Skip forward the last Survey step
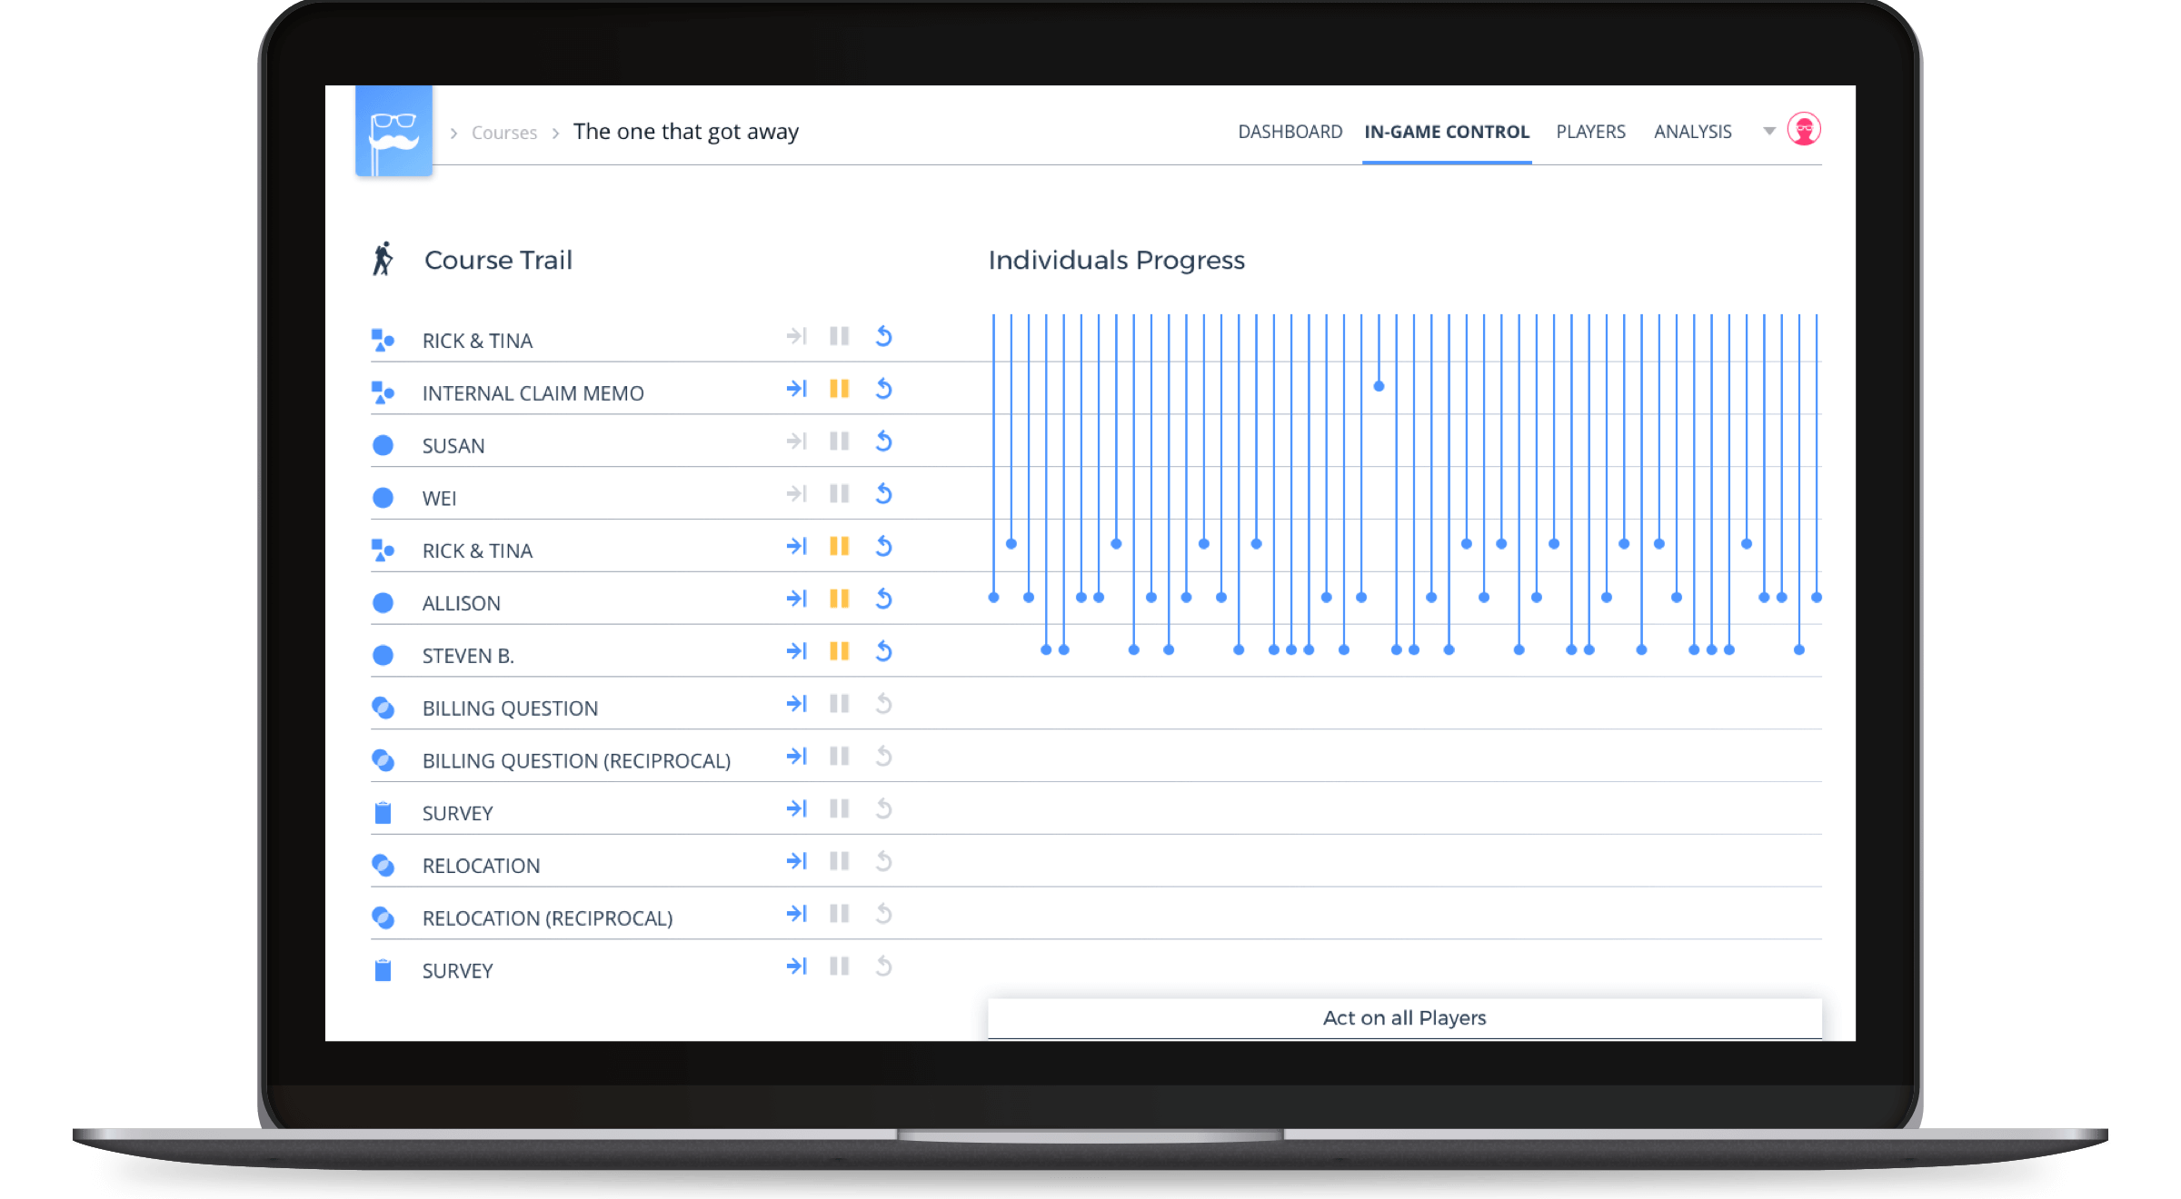 pyautogui.click(x=796, y=966)
